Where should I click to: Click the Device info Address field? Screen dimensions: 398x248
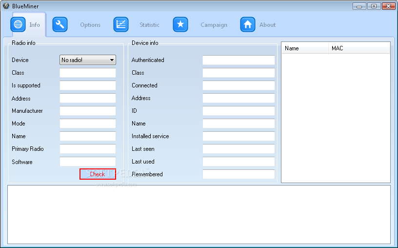pyautogui.click(x=239, y=98)
